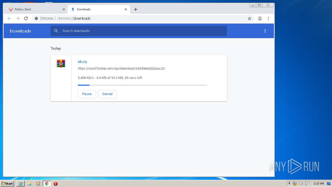Open Windows Media Player from taskbar
The image size is (332, 187).
[x=38, y=184]
